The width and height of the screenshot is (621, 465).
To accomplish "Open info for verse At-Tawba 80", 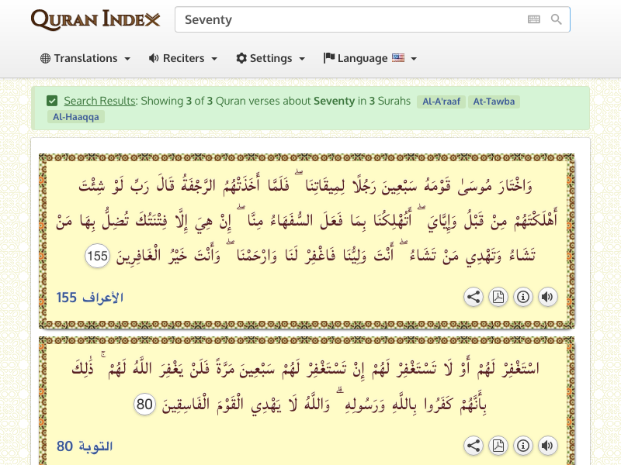I will coord(523,446).
